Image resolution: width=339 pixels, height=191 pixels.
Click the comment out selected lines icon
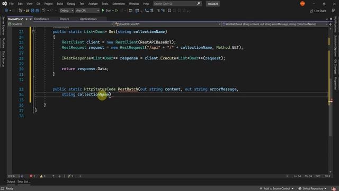click(x=158, y=11)
